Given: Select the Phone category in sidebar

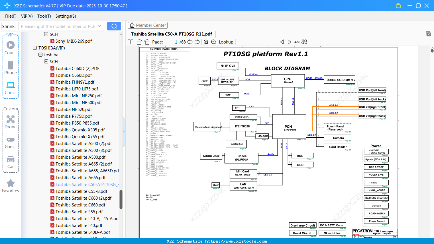Looking at the screenshot, I should click(x=11, y=68).
